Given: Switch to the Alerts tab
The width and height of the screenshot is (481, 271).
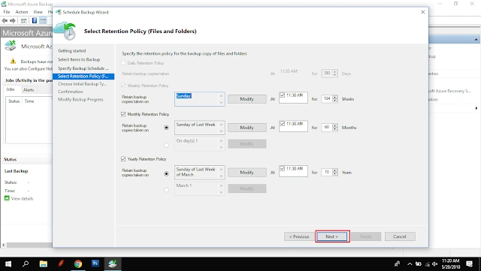Looking at the screenshot, I should (29, 90).
